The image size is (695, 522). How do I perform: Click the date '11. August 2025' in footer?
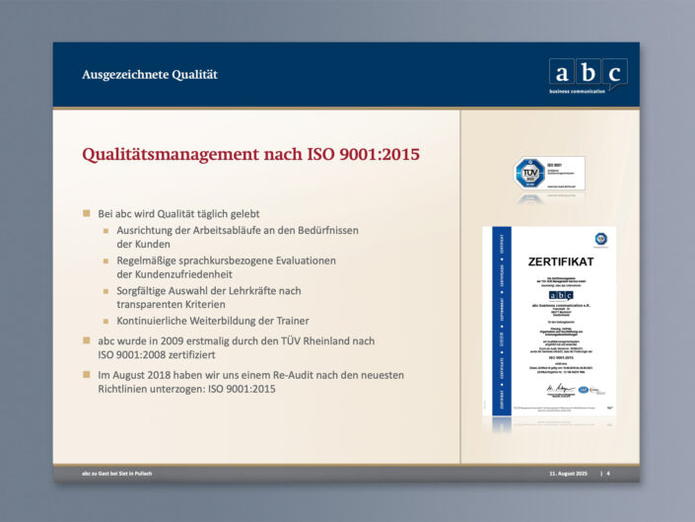(568, 474)
